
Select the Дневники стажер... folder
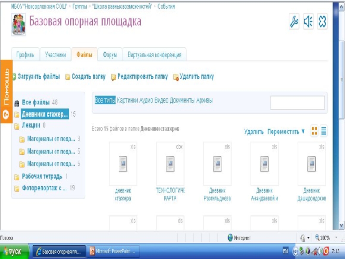[x=45, y=114]
